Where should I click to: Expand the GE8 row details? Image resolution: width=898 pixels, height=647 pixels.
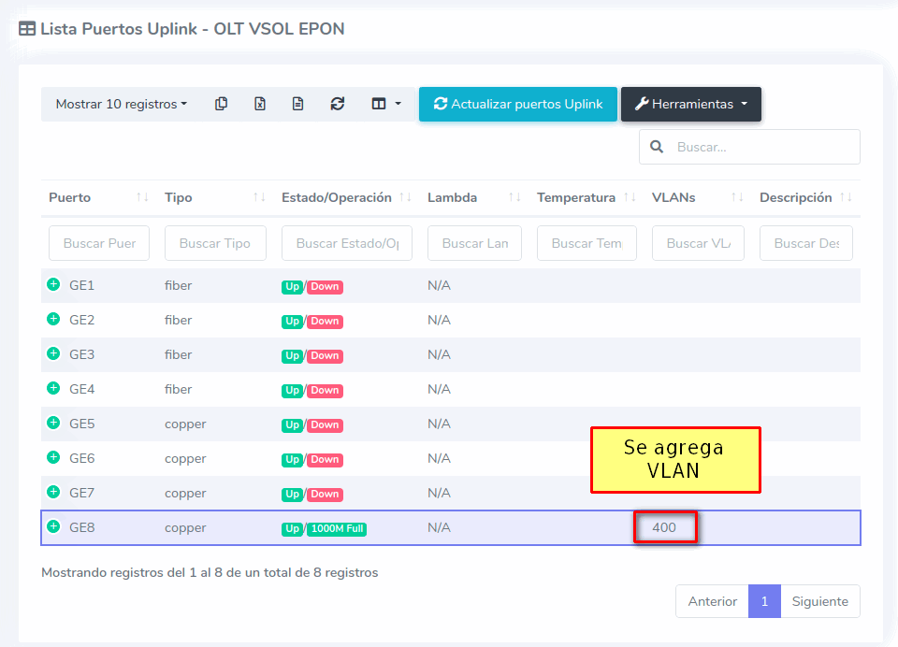53,526
